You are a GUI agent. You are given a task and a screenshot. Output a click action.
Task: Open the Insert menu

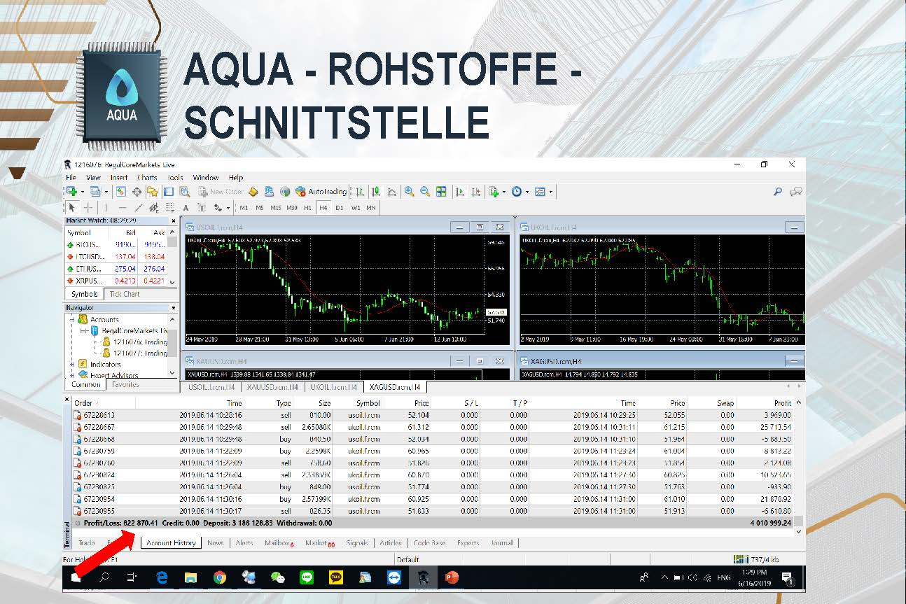119,178
